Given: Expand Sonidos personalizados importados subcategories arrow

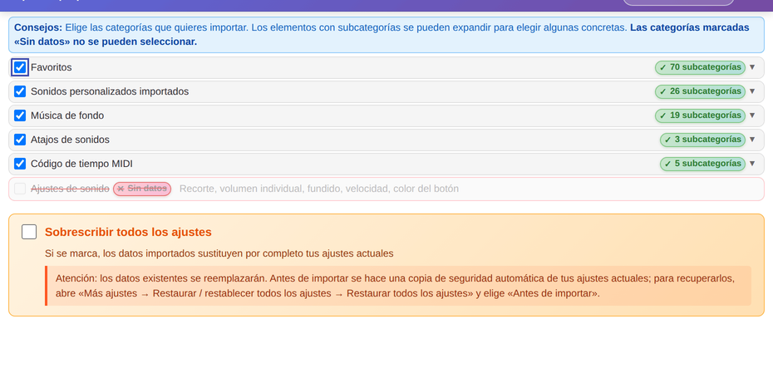Looking at the screenshot, I should click(x=752, y=91).
